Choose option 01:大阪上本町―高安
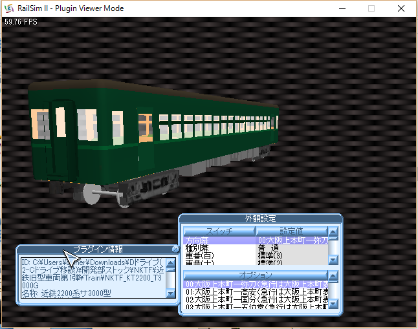 pyautogui.click(x=256, y=292)
